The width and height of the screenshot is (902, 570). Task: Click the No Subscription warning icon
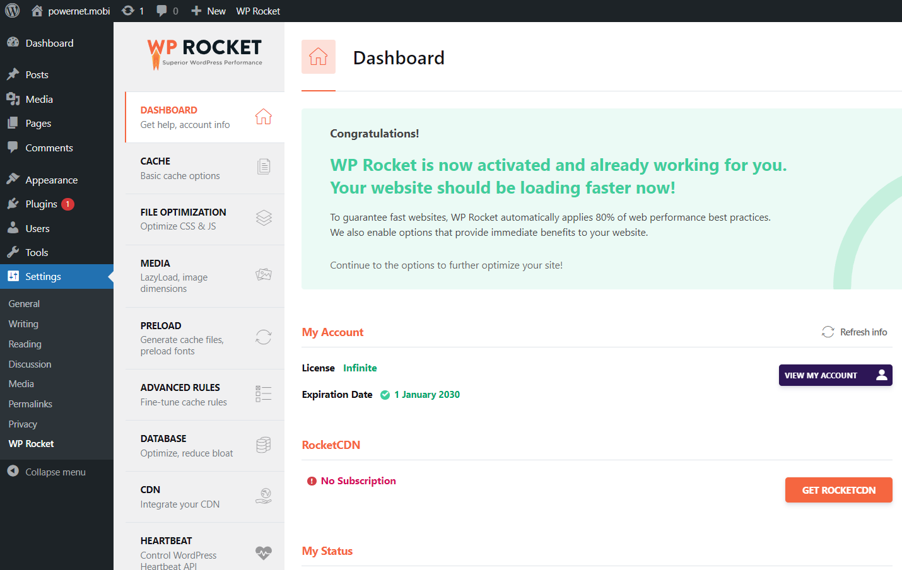pyautogui.click(x=312, y=481)
